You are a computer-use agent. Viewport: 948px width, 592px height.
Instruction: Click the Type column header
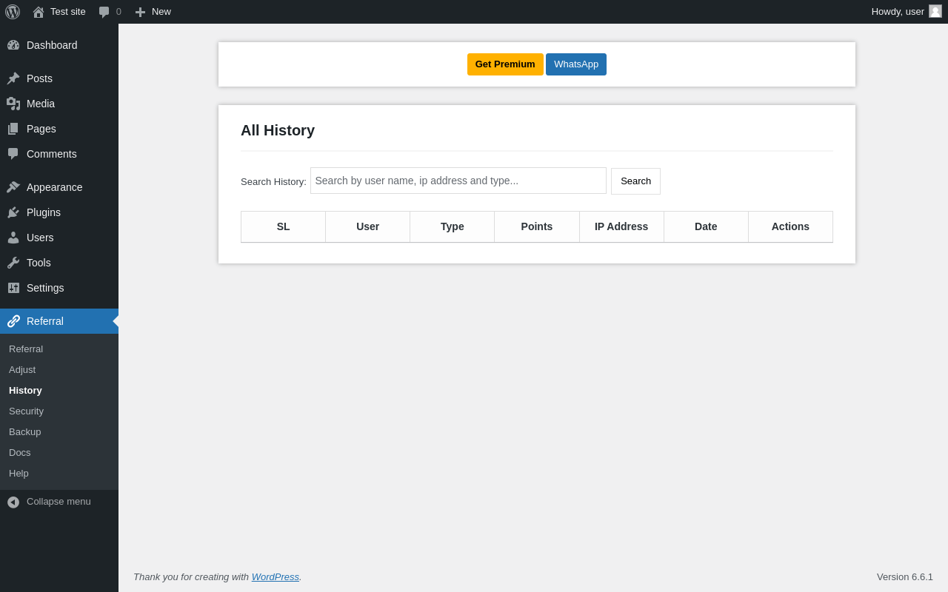coord(453,226)
